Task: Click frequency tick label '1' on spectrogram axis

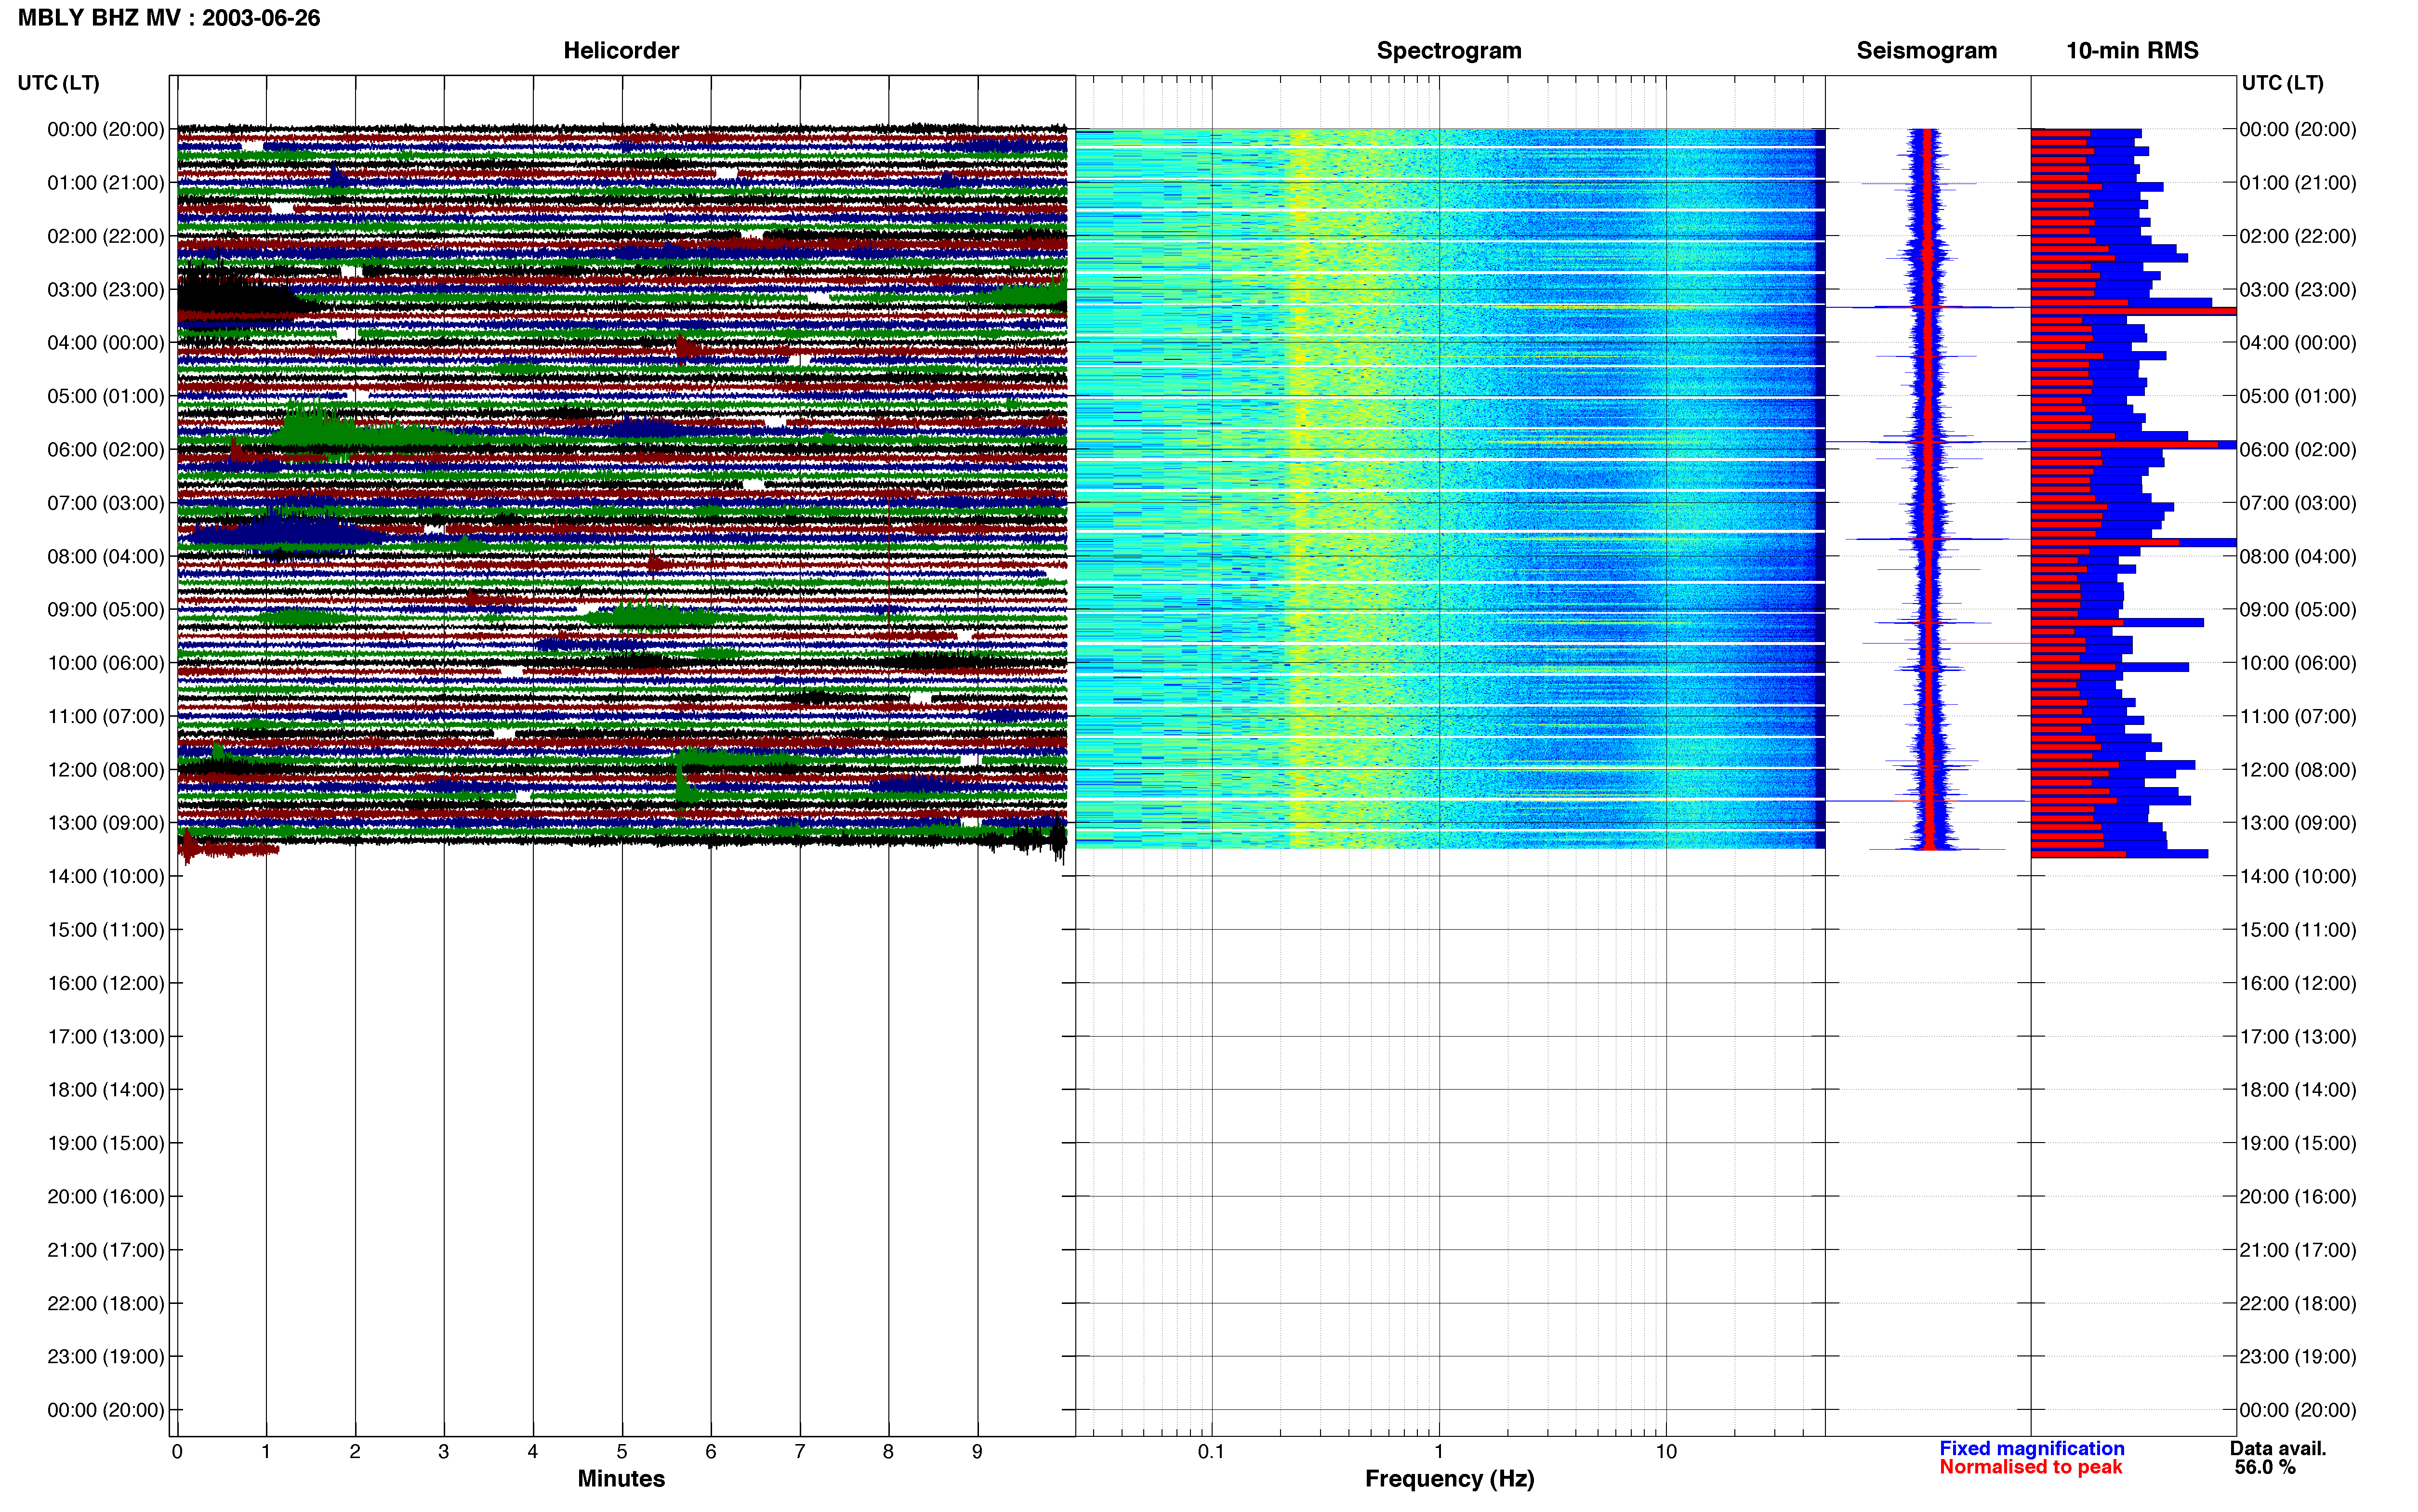Action: pos(1439,1452)
